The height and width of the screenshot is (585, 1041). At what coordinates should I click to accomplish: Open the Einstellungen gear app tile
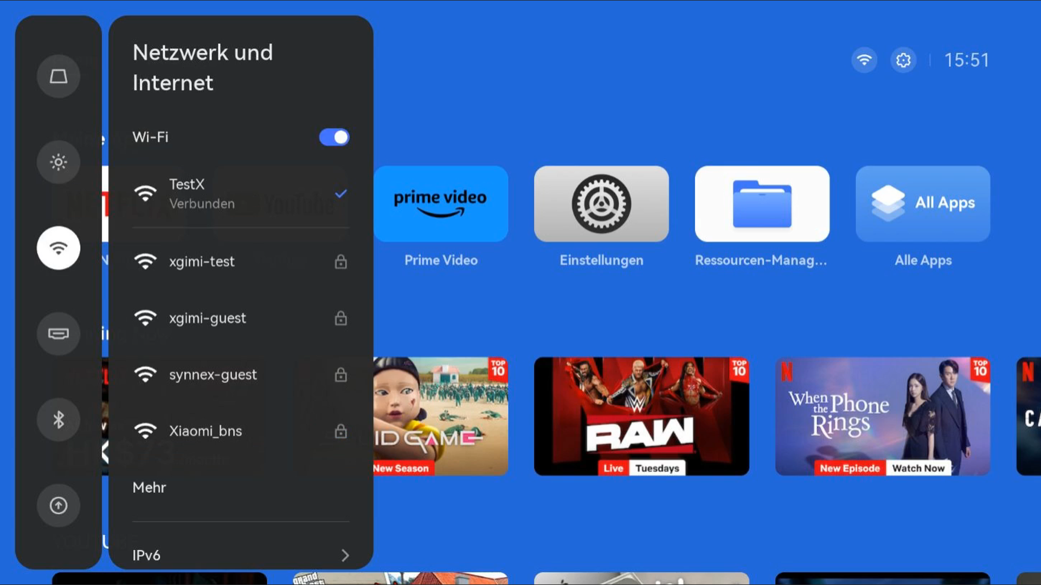[x=601, y=204]
